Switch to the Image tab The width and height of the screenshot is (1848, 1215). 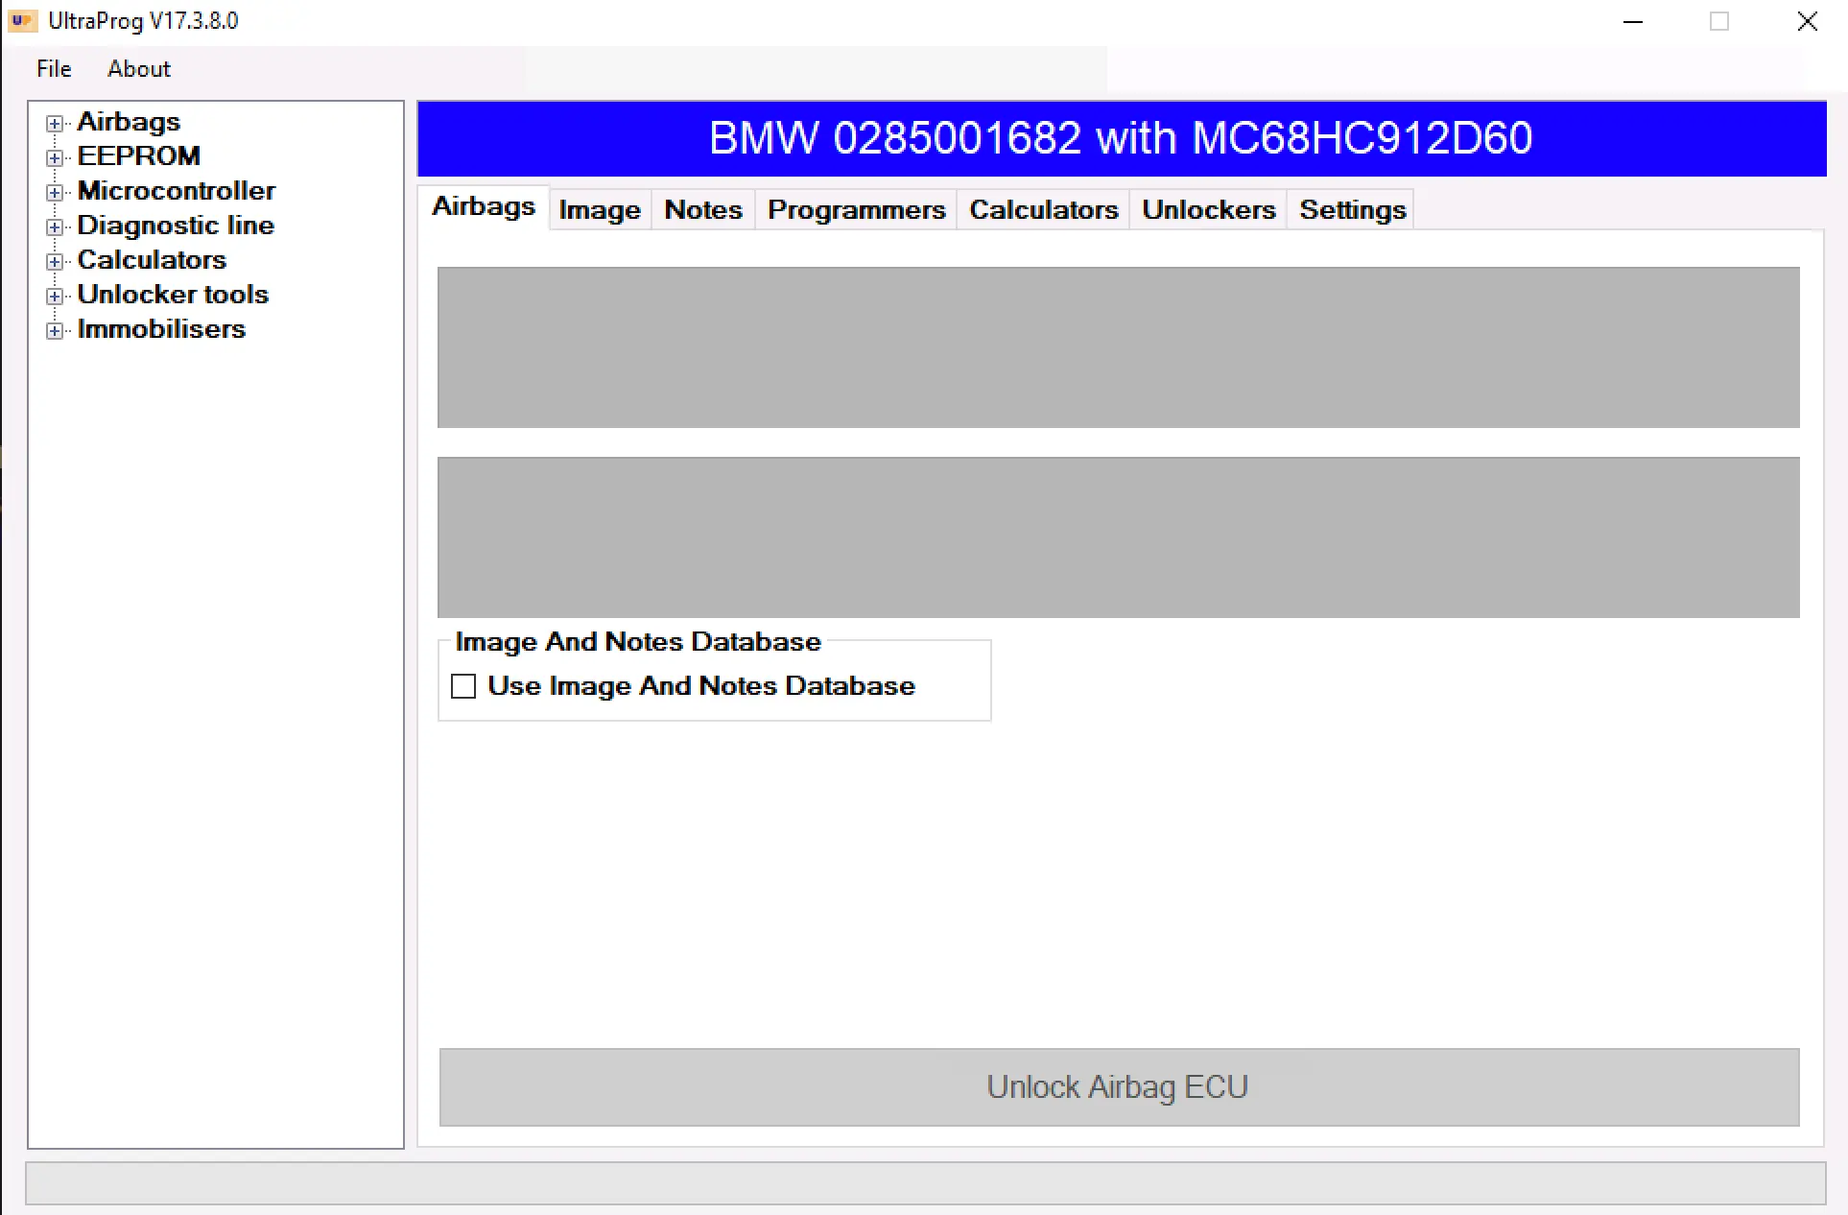599,209
